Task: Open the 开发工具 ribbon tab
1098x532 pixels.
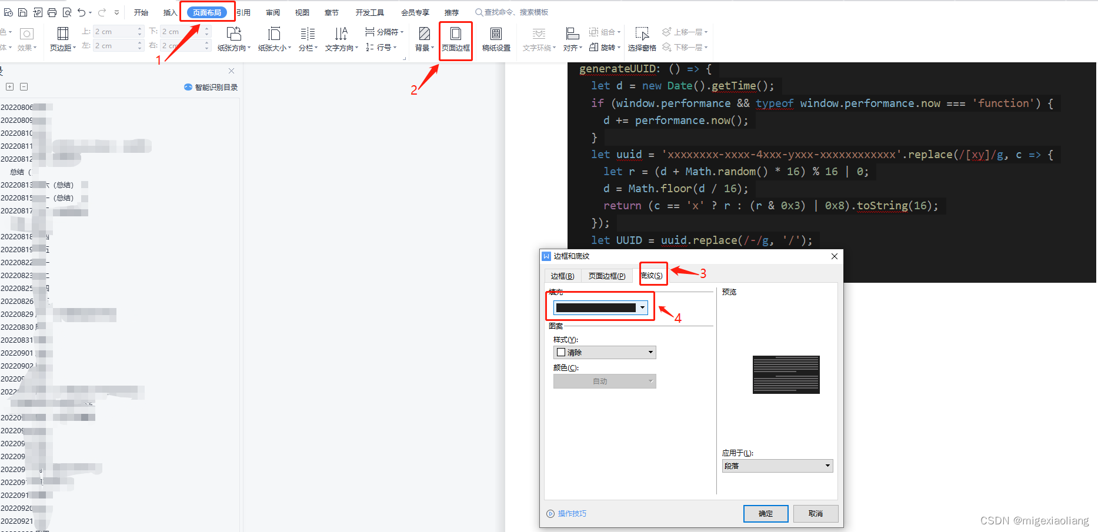Action: point(370,12)
